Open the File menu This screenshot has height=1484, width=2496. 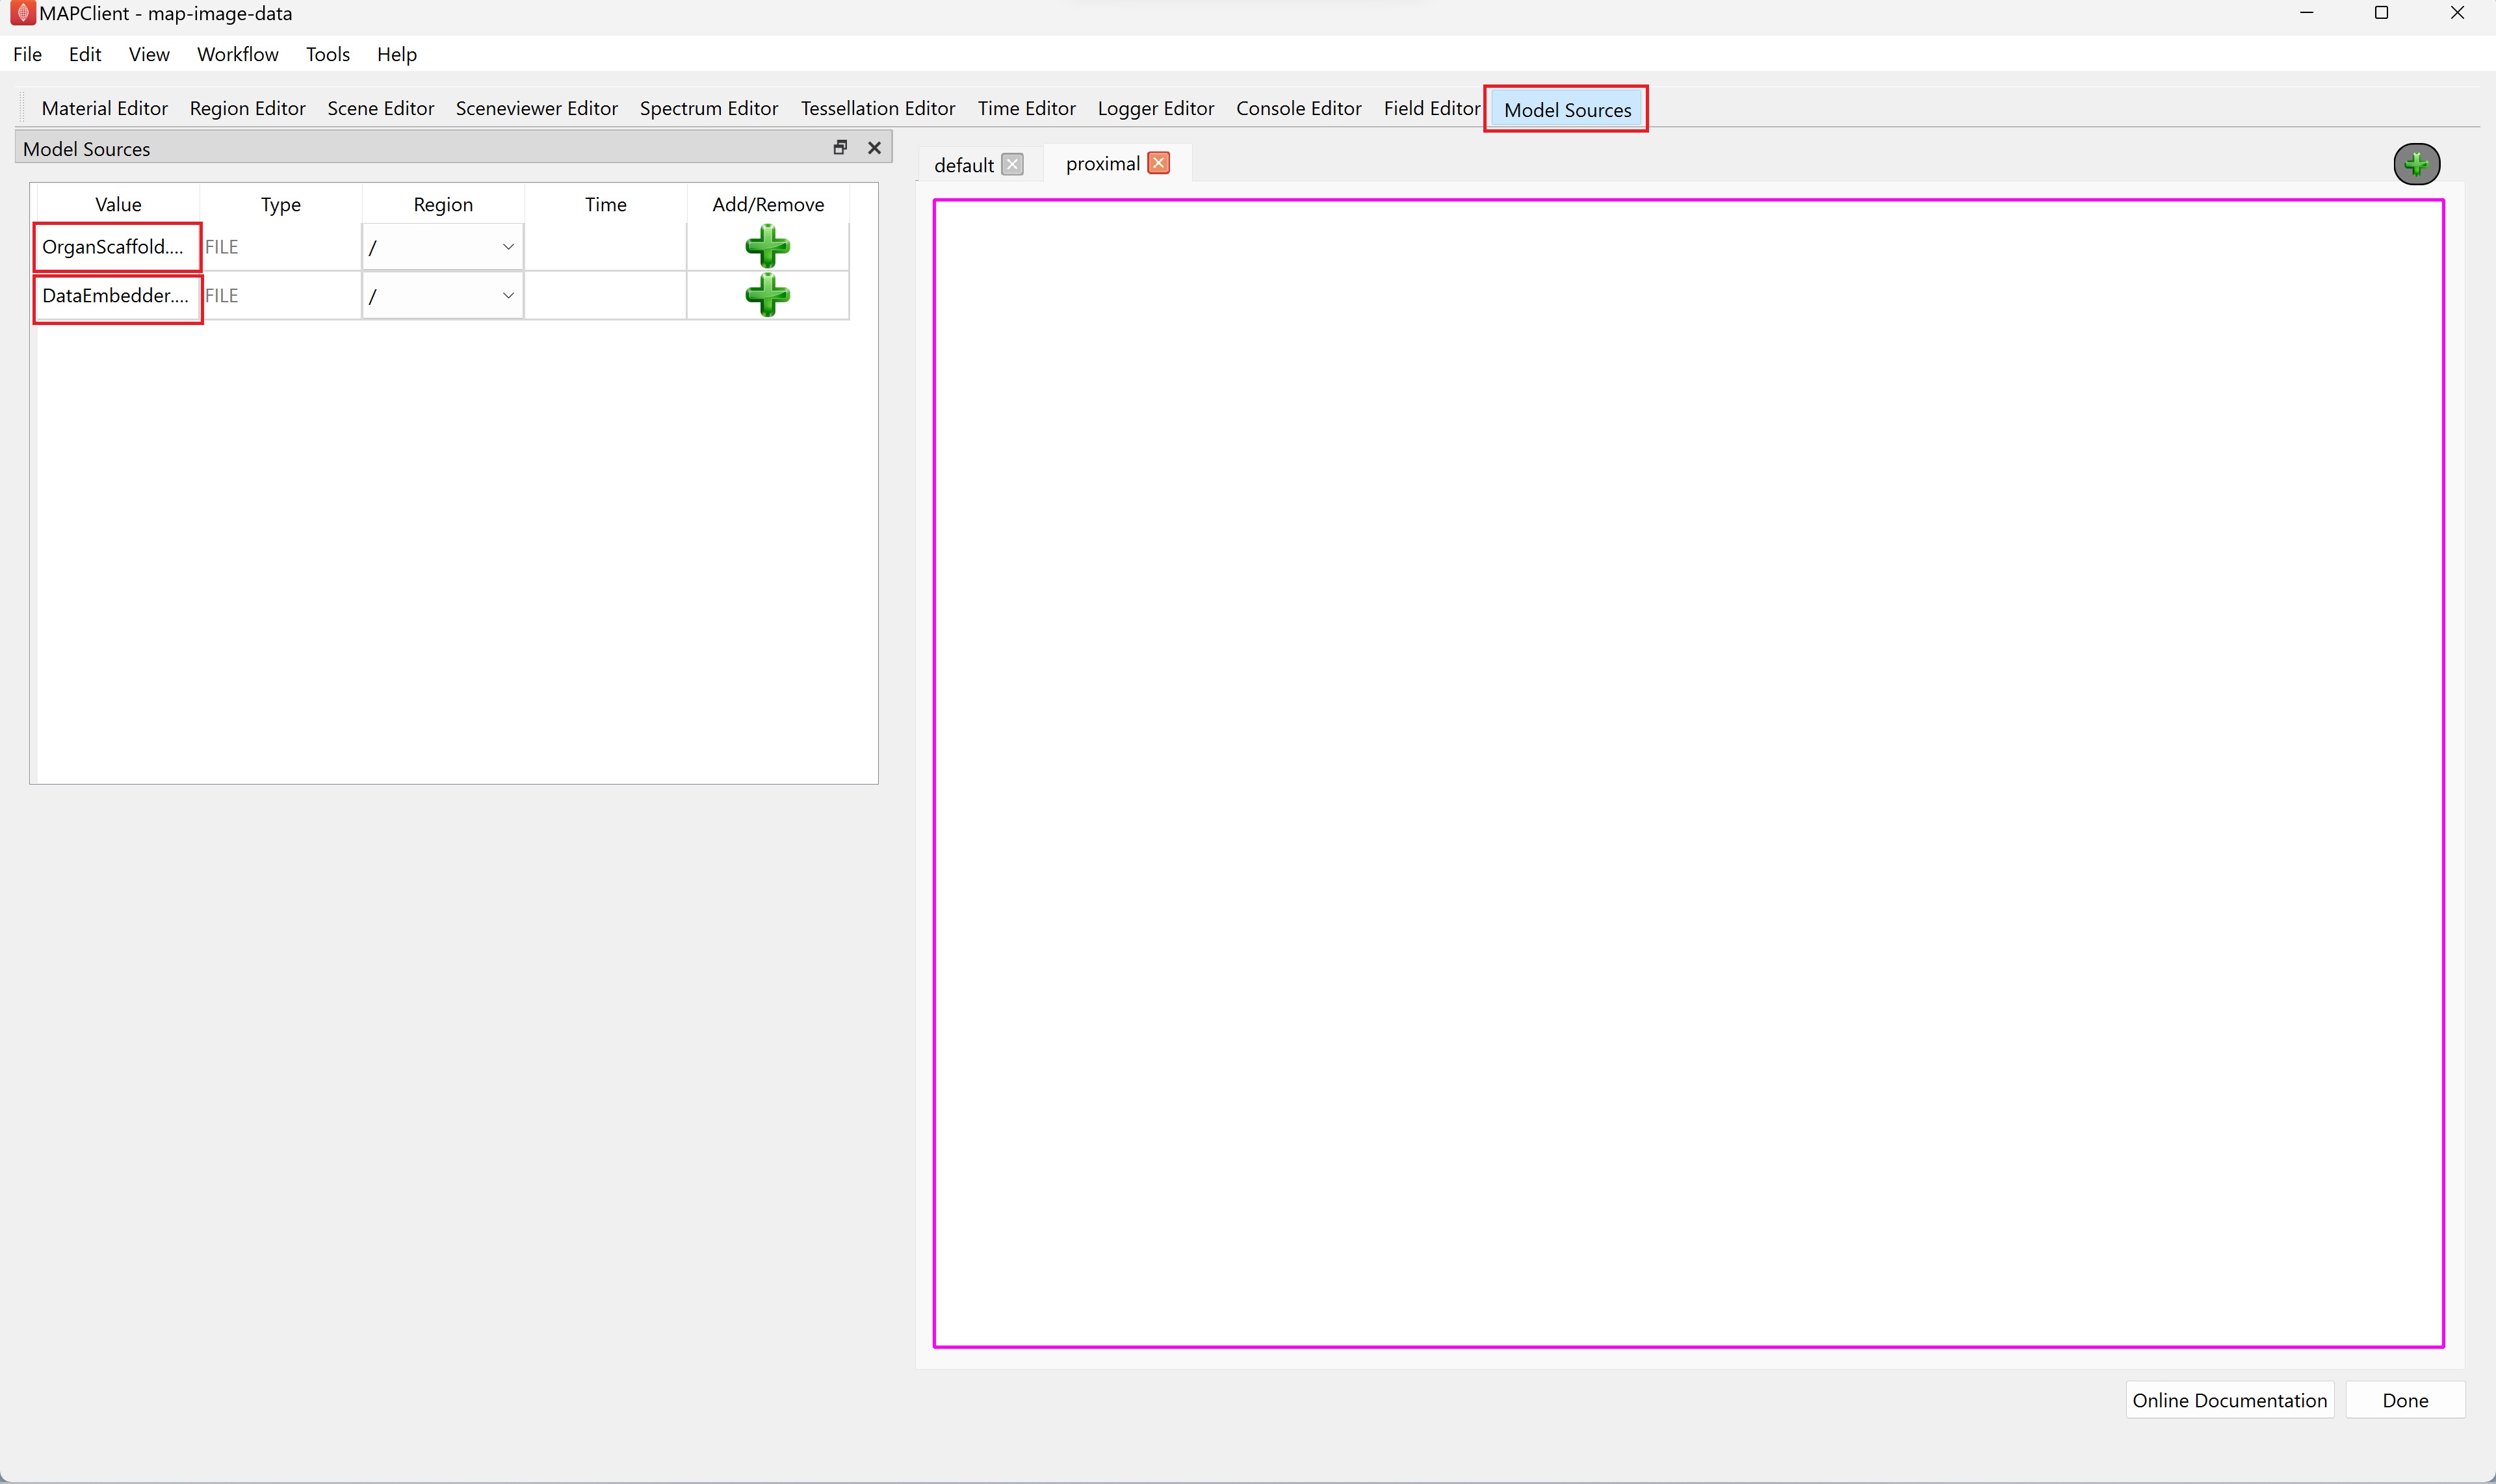pos(27,54)
